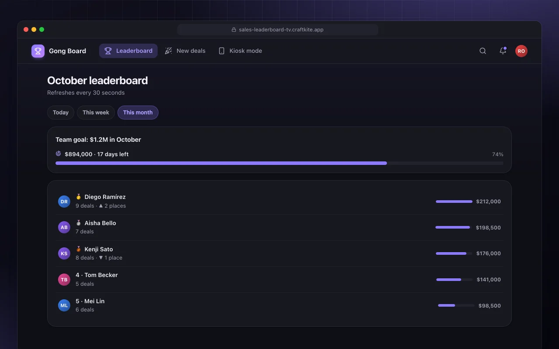559x349 pixels.
Task: Open Kiosk mode
Action: [x=240, y=51]
